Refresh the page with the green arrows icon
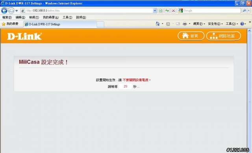 click(167, 11)
